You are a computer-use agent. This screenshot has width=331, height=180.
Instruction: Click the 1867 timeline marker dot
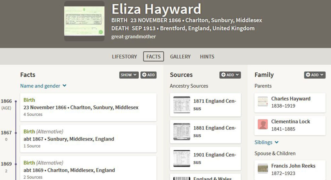[x=16, y=133]
